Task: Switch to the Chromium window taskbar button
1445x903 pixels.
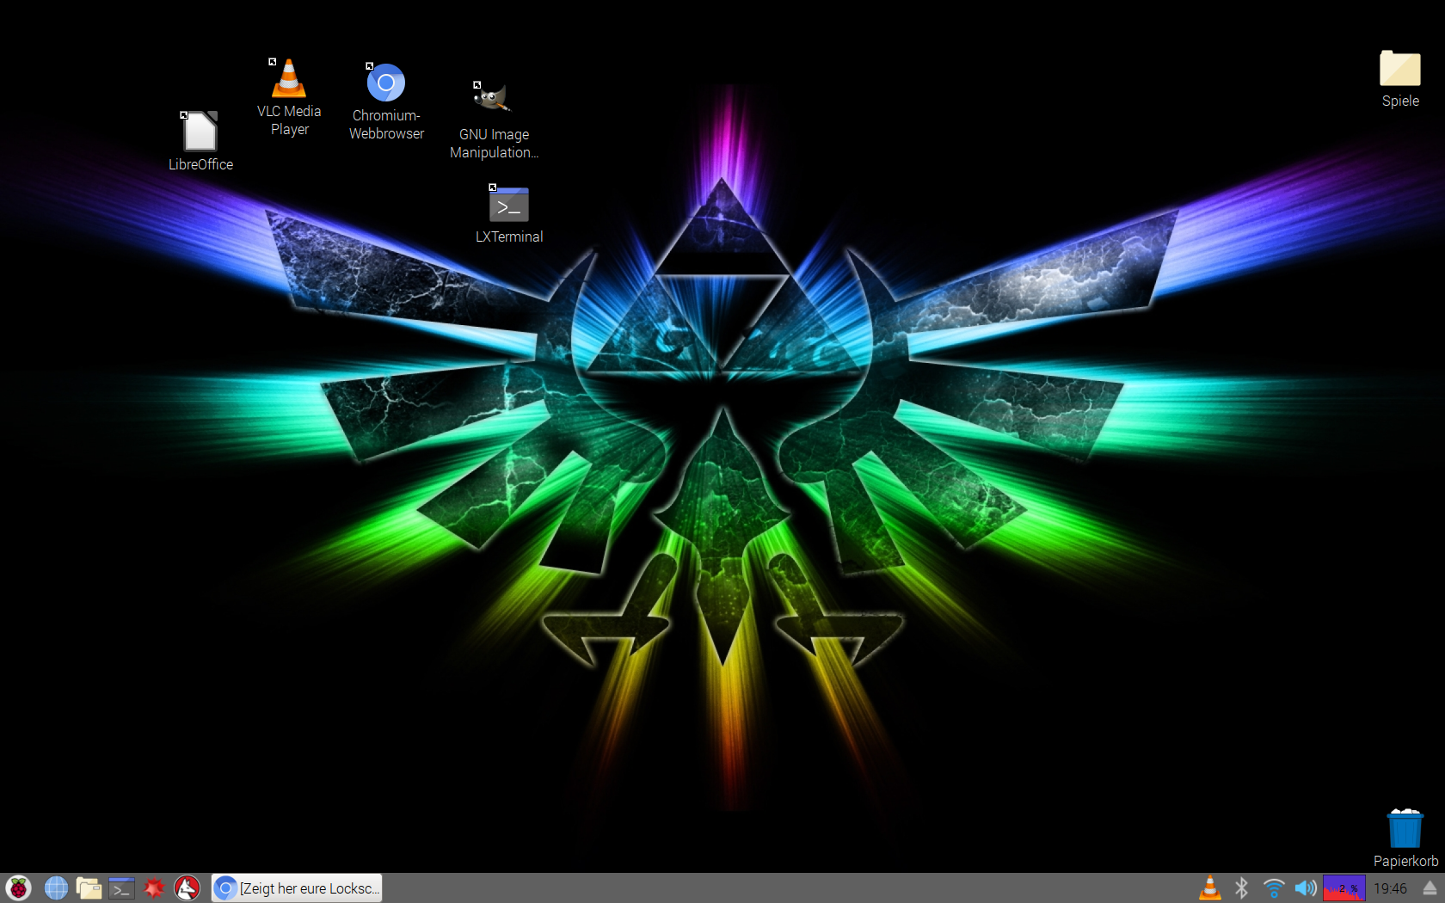Action: point(297,888)
